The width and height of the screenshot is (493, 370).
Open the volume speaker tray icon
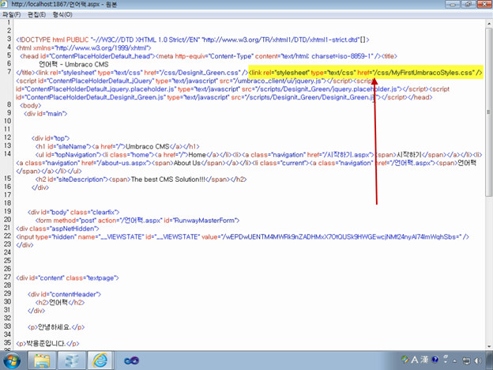tap(478, 361)
